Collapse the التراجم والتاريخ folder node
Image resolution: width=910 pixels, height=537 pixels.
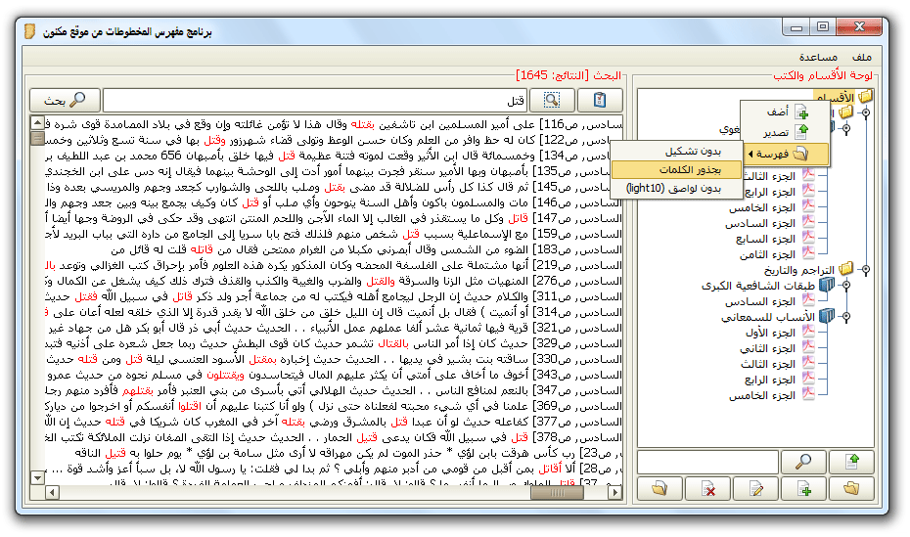[865, 270]
